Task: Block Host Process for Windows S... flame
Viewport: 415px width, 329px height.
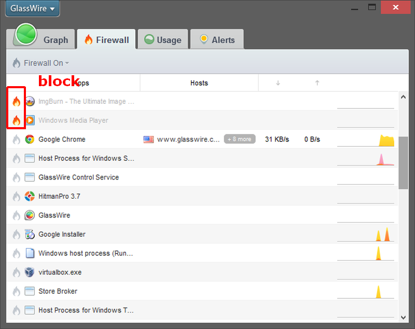Action: 17,158
